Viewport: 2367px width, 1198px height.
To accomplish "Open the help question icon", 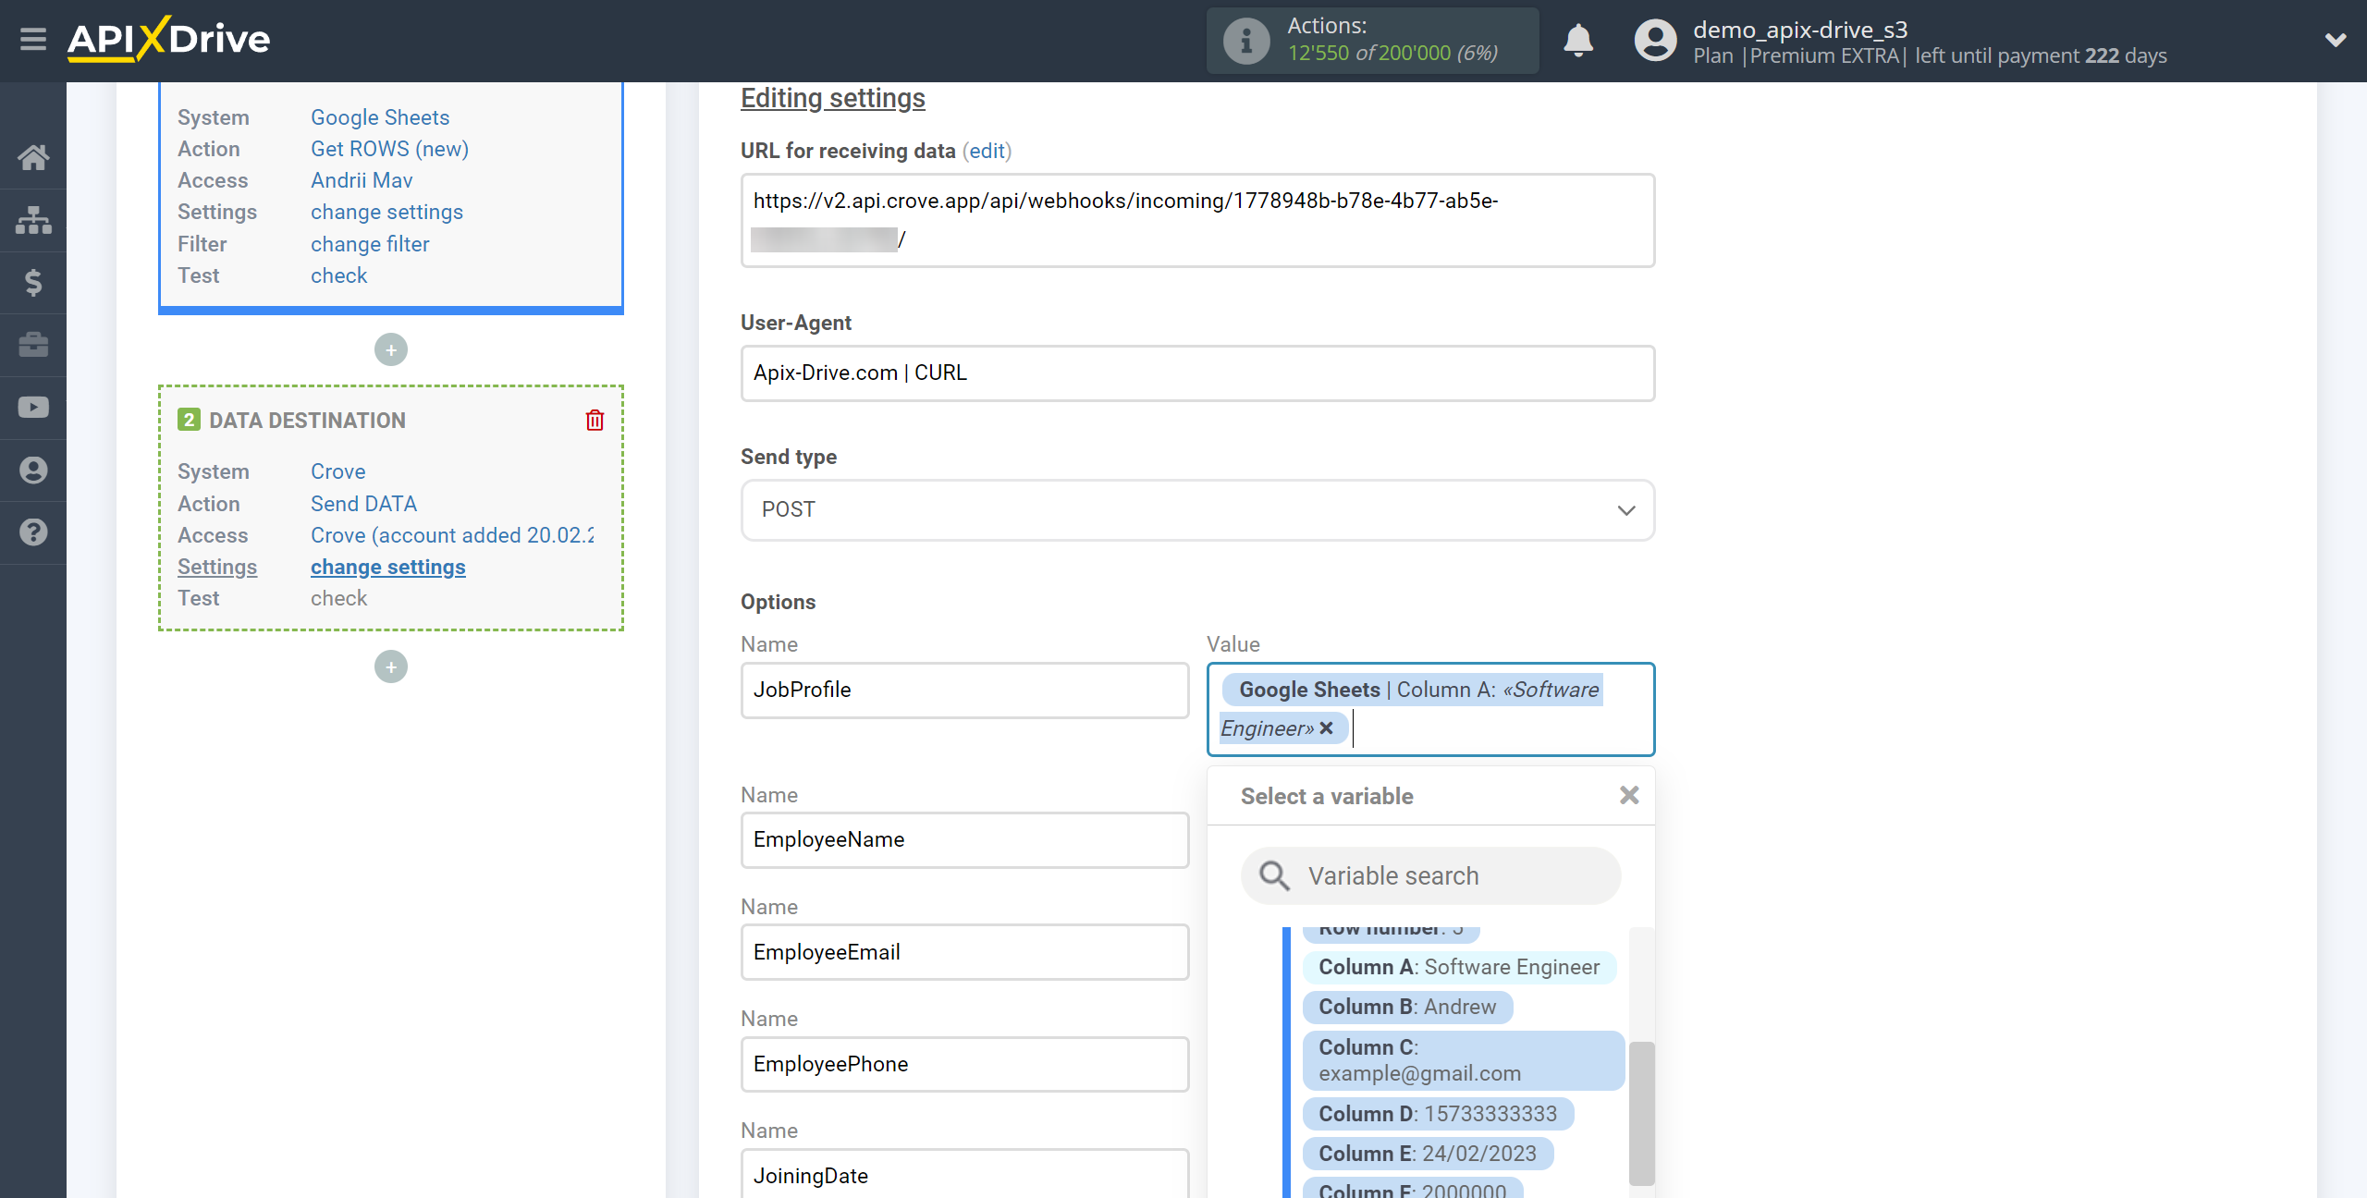I will (33, 532).
